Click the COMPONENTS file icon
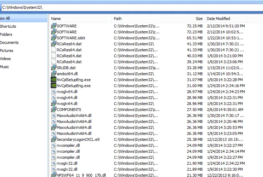The width and height of the screenshot is (263, 177). point(54,110)
